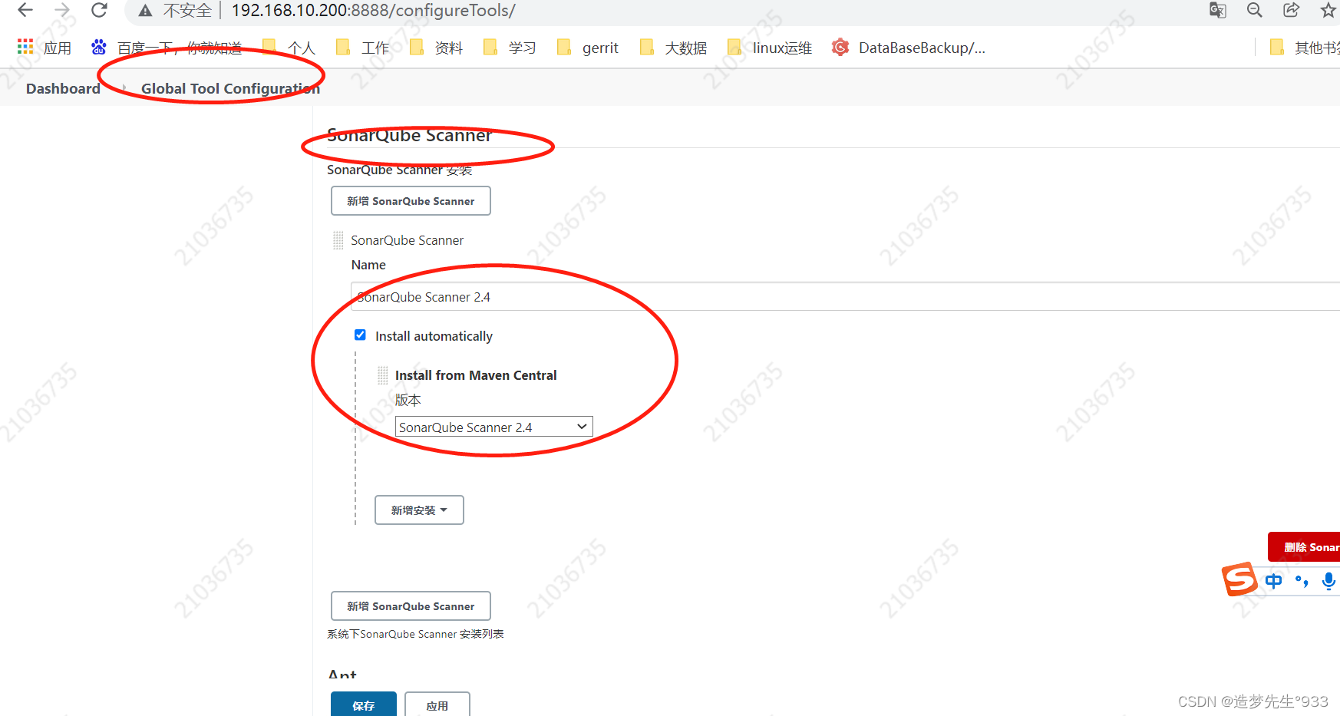Switch Sogou input language with 中 icon

pos(1273,581)
